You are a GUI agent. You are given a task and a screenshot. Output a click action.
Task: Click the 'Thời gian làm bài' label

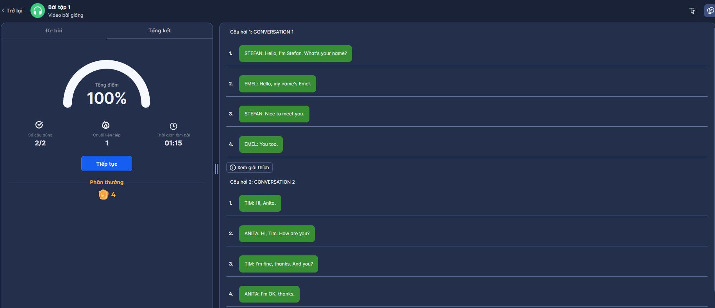pos(173,135)
